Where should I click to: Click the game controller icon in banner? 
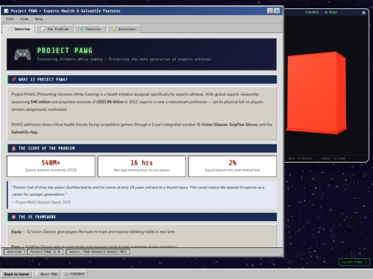point(23,54)
